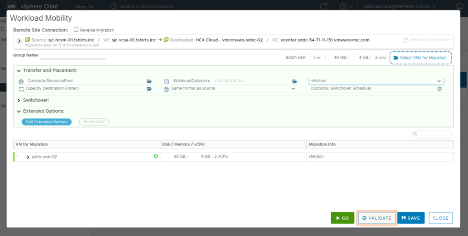This screenshot has width=468, height=236.
Task: Open the vMotion migration type dropdown
Action: click(376, 81)
